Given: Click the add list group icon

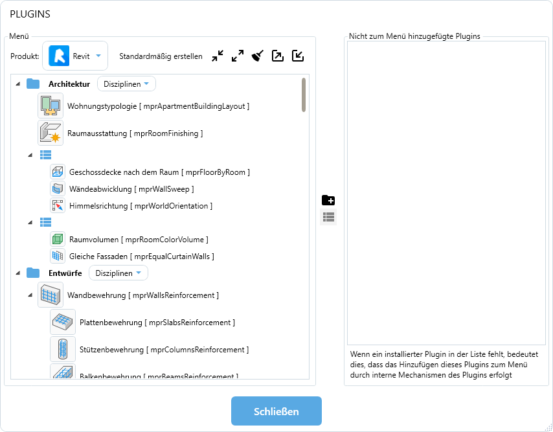Looking at the screenshot, I should tap(328, 218).
